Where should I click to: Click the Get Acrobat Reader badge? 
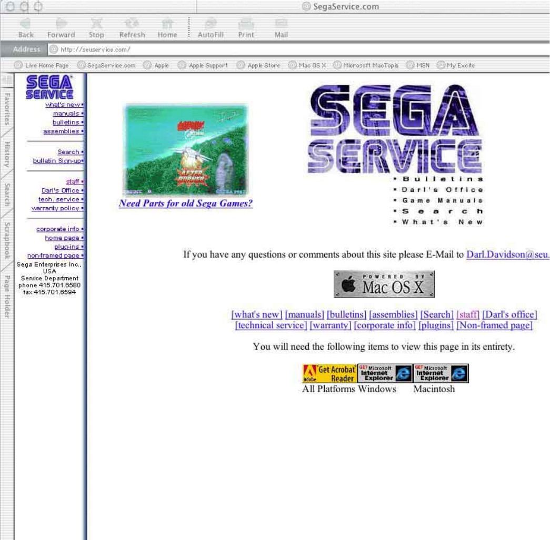[x=329, y=373]
